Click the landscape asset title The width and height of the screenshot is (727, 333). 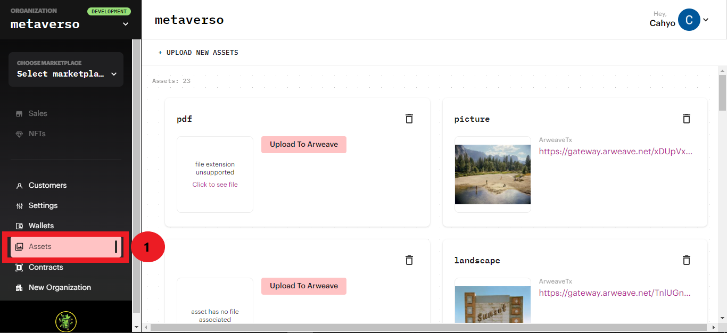[x=477, y=261]
